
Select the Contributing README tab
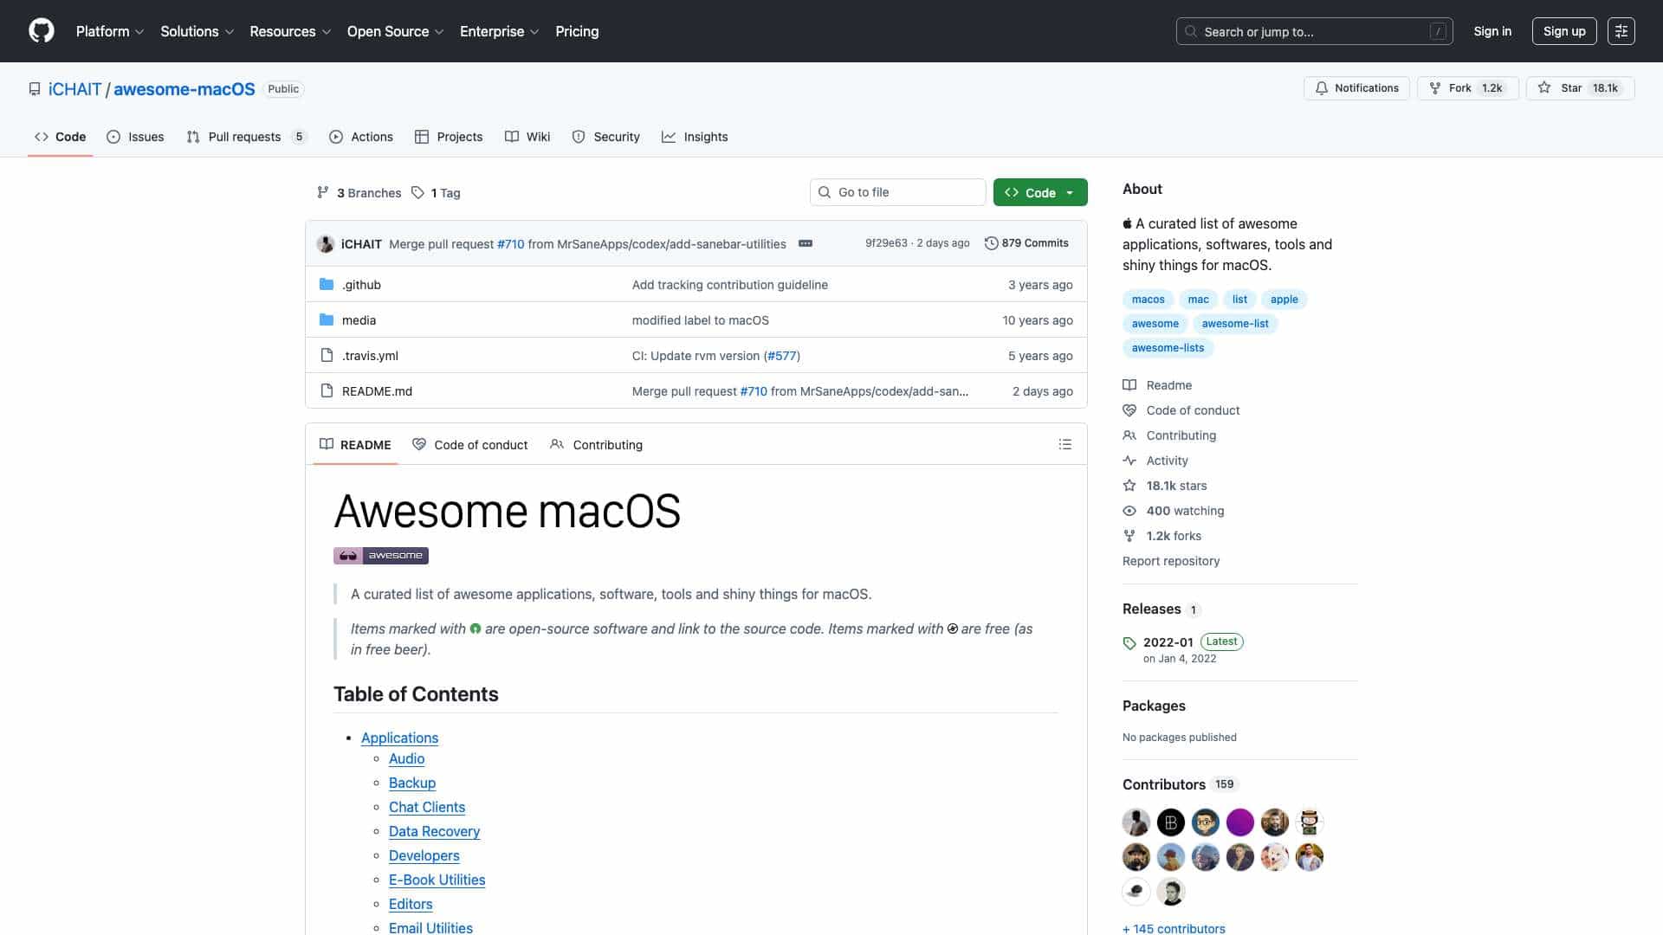(x=596, y=445)
